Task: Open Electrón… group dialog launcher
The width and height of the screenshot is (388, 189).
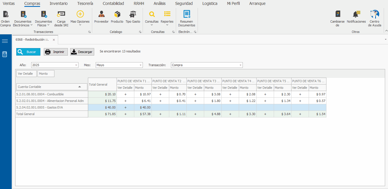Action: pyautogui.click(x=195, y=32)
